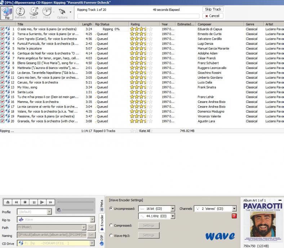The image size is (284, 248).
Task: Click the Refresh disc icon
Action: click(x=20, y=13)
